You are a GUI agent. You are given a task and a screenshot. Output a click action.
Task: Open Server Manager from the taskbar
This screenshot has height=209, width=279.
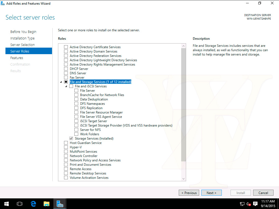point(60,204)
